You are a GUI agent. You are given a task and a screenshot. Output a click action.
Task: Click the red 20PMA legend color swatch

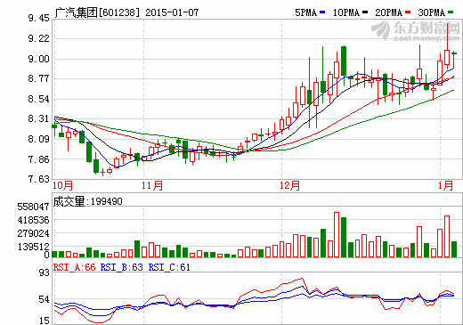(408, 12)
